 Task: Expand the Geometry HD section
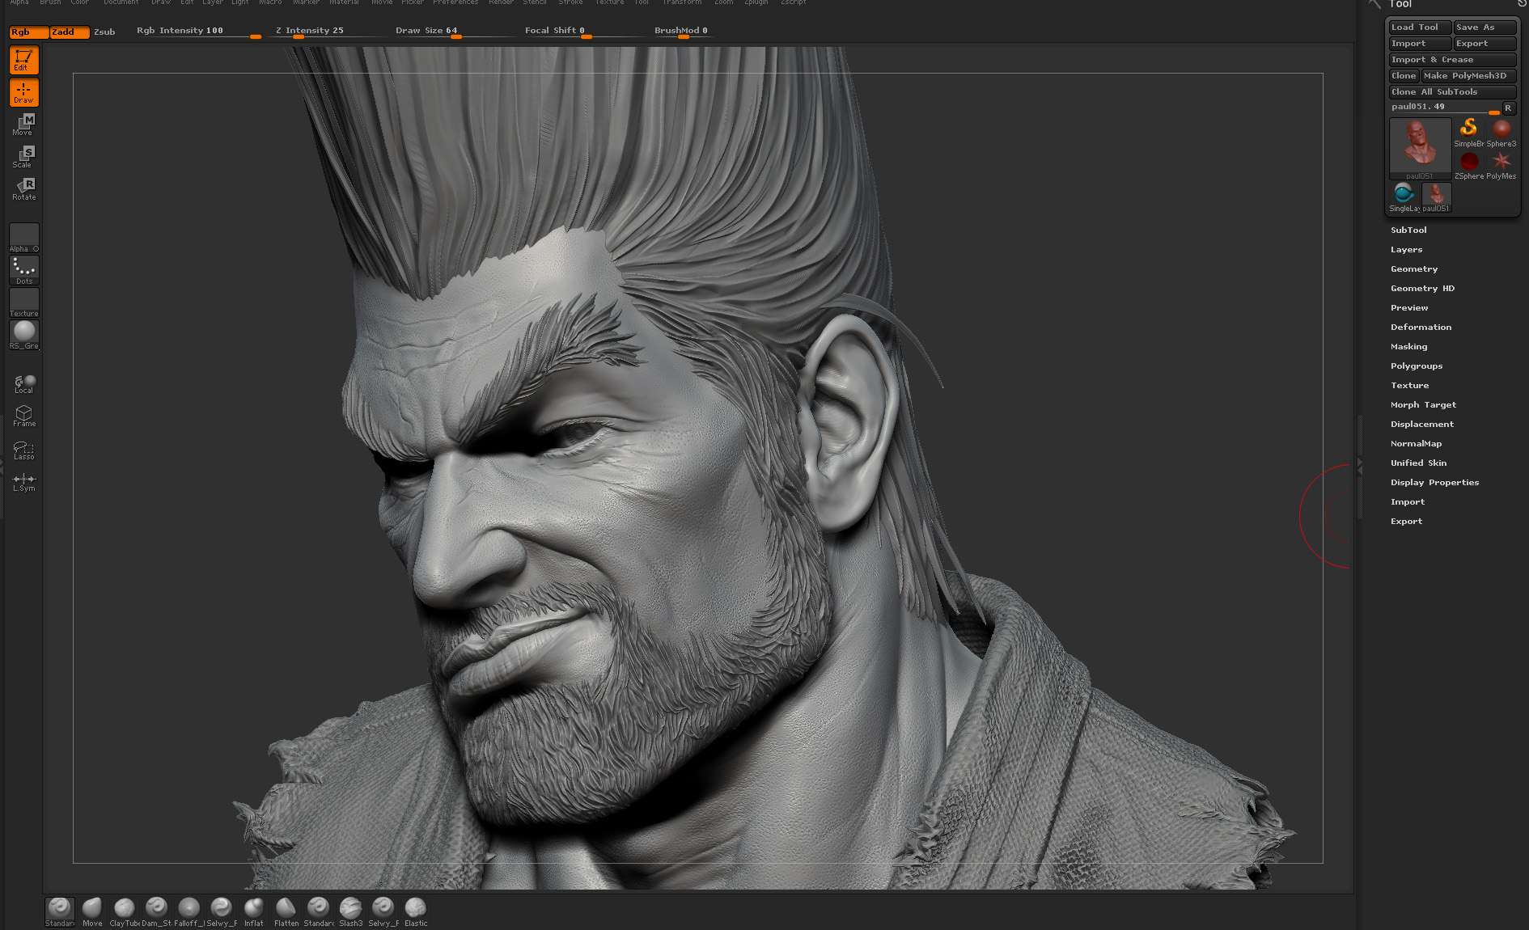tap(1422, 289)
